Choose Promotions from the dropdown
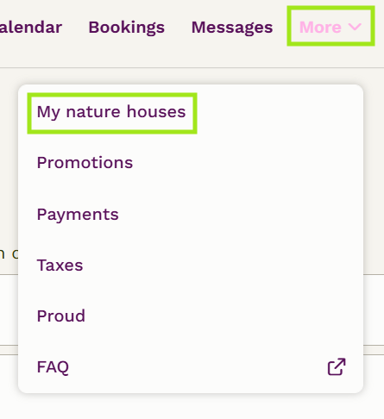 tap(85, 163)
